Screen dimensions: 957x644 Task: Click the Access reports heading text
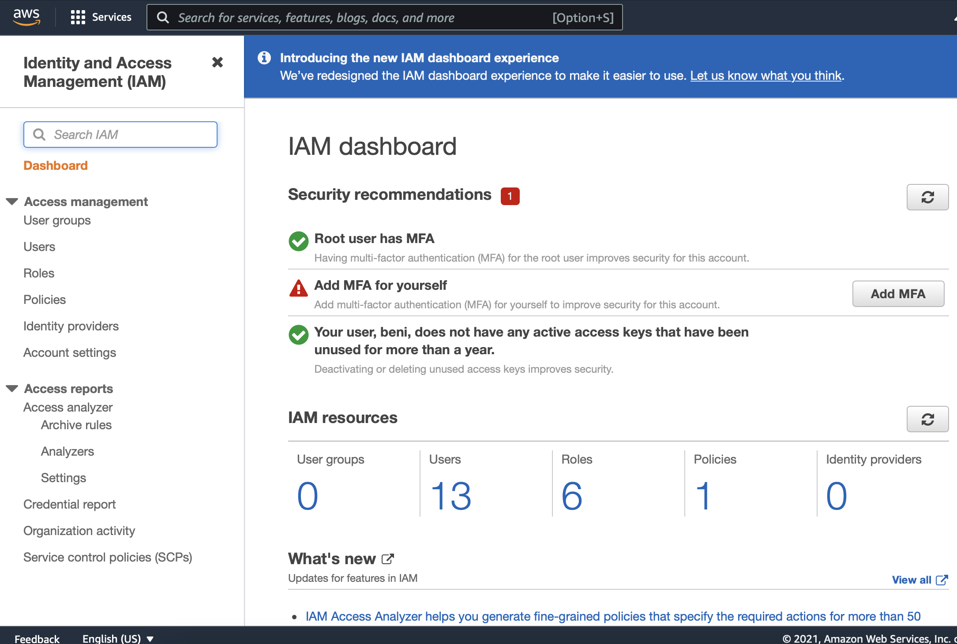[69, 389]
